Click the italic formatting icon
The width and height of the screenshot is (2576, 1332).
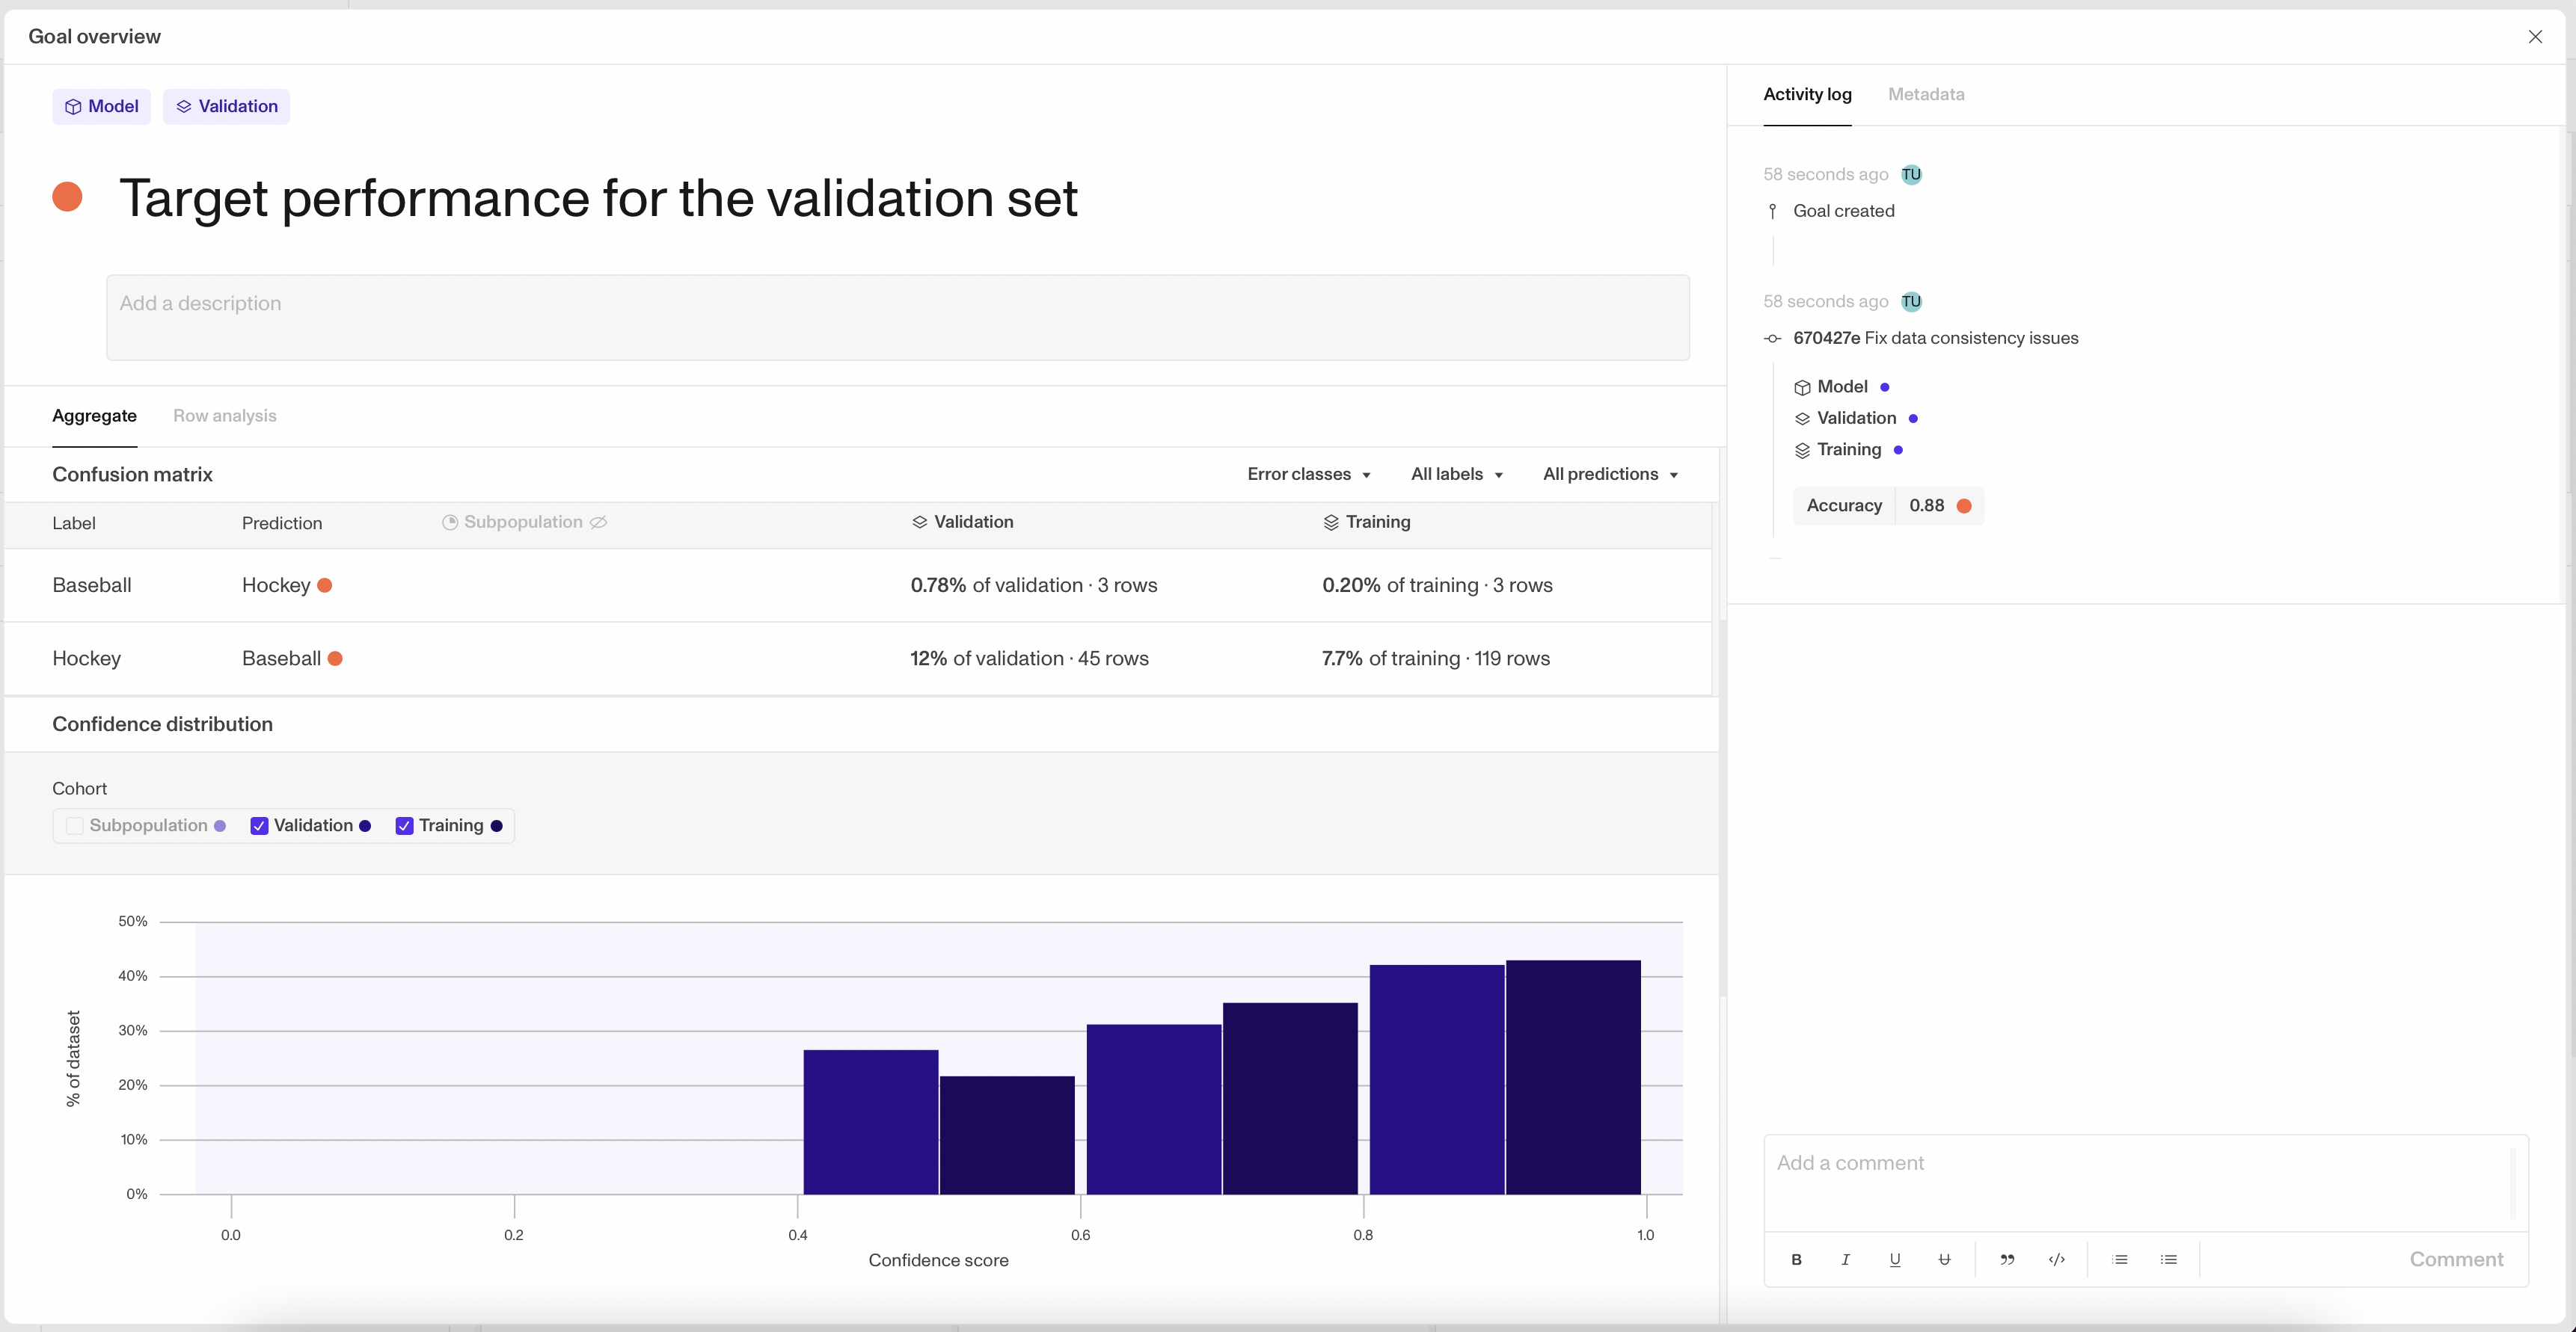point(1845,1259)
